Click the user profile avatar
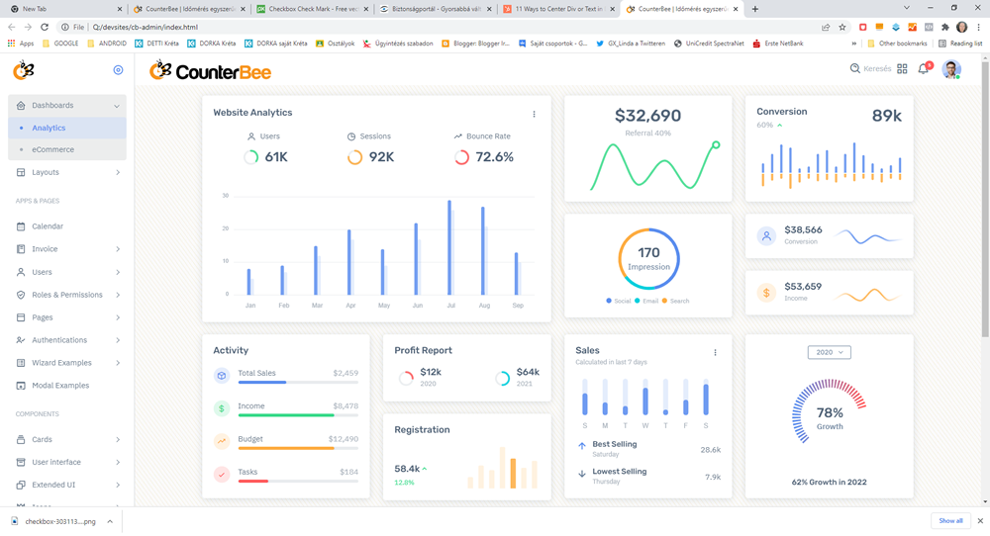 click(950, 69)
